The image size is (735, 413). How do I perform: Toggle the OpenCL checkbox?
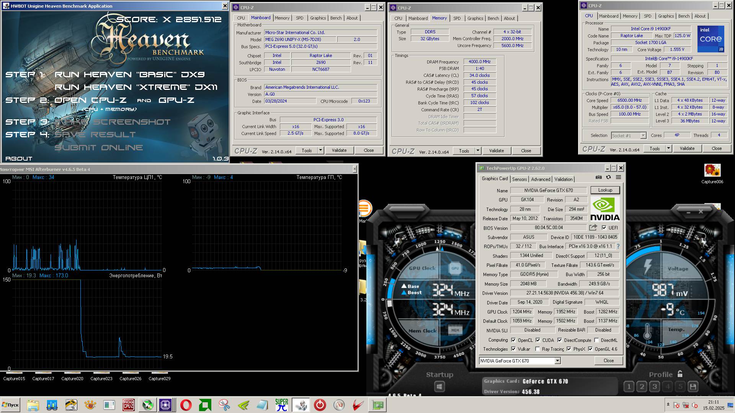coord(513,340)
